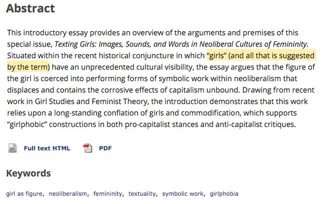Viewport: 329px width, 204px height.
Task: Click the Full text HTML document icon
Action: pyautogui.click(x=13, y=148)
